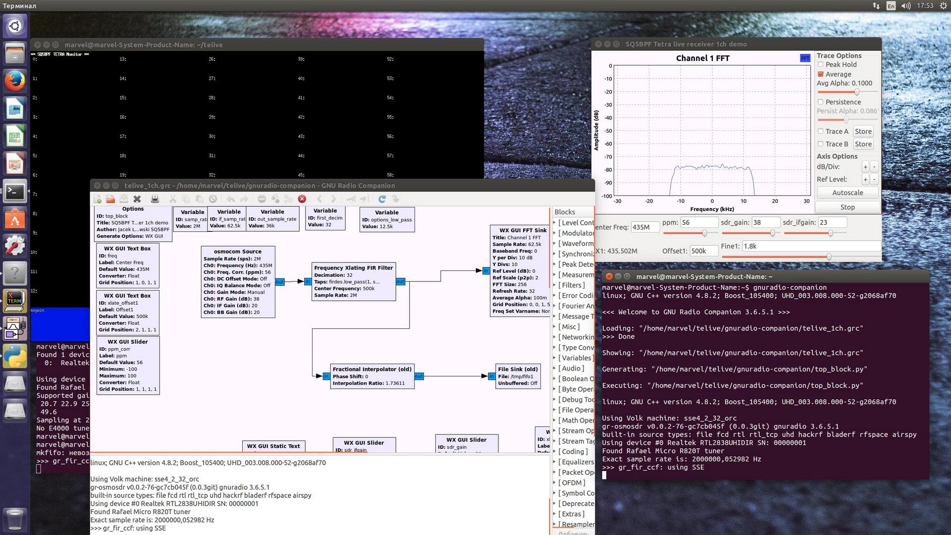Click the Center Freq field showing 435M
The height and width of the screenshot is (535, 951).
[x=645, y=227]
